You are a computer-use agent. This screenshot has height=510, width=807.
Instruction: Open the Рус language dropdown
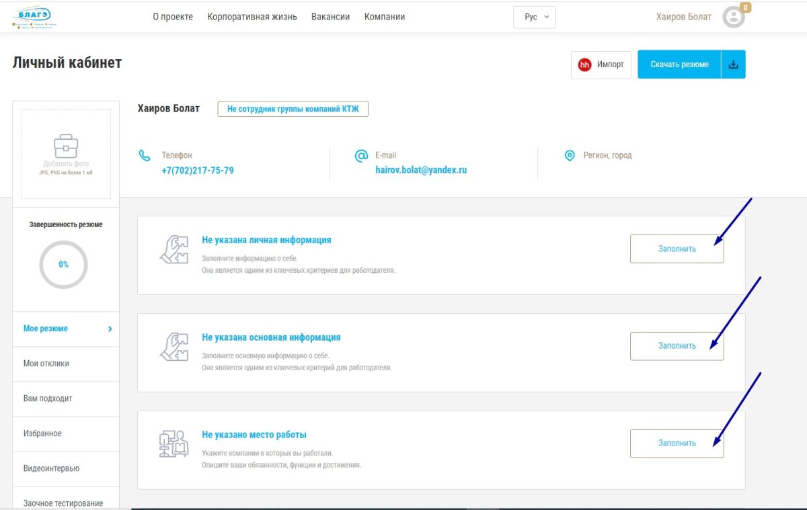click(535, 17)
